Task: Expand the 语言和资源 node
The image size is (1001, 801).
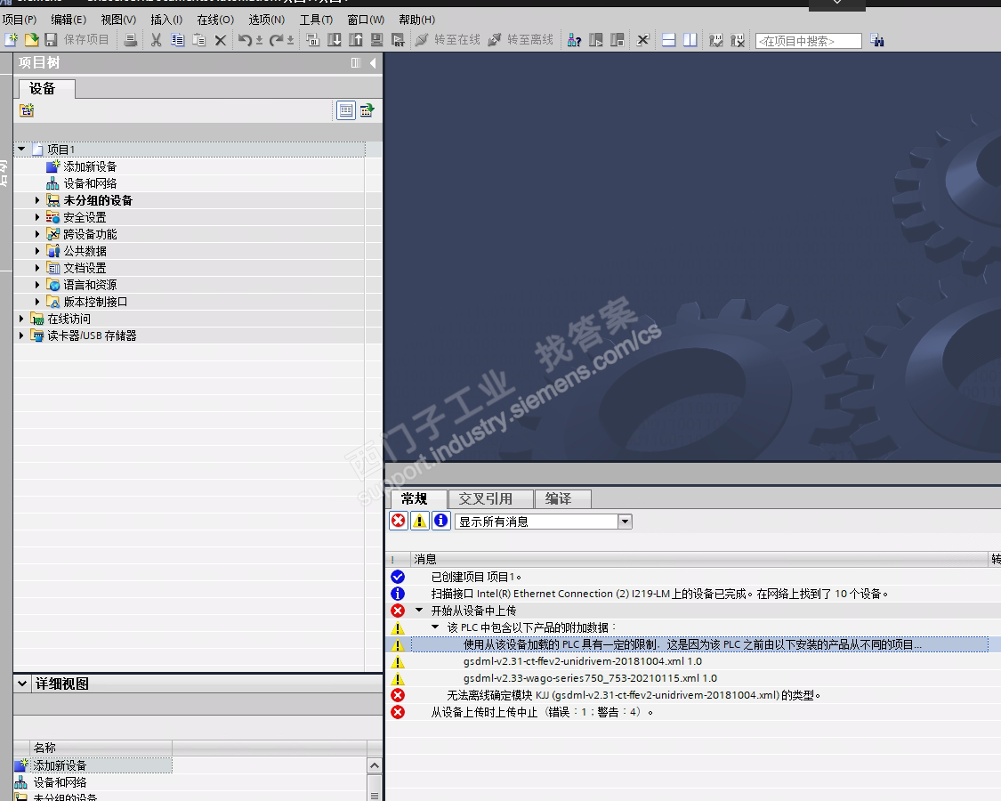Action: pyautogui.click(x=37, y=284)
